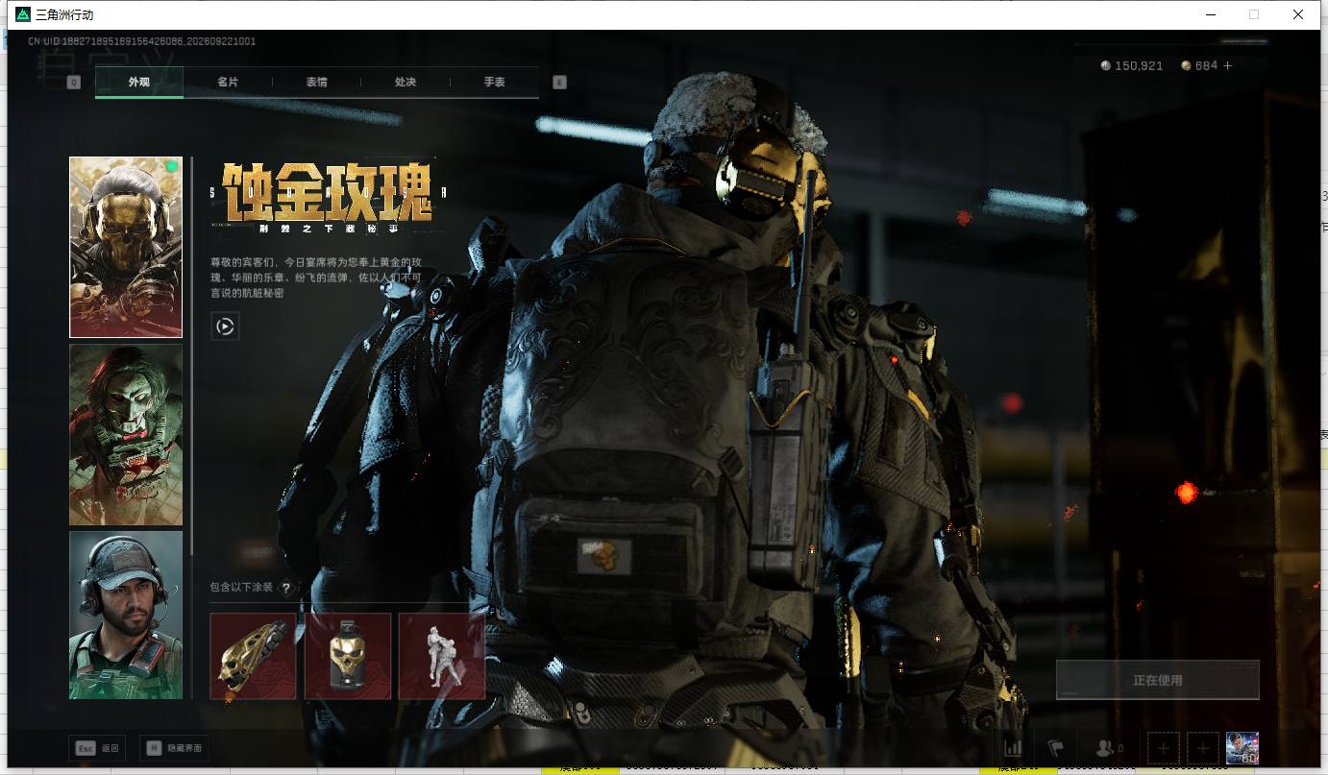Click the 150,921 silver currency balance
The height and width of the screenshot is (775, 1328).
pos(1132,66)
